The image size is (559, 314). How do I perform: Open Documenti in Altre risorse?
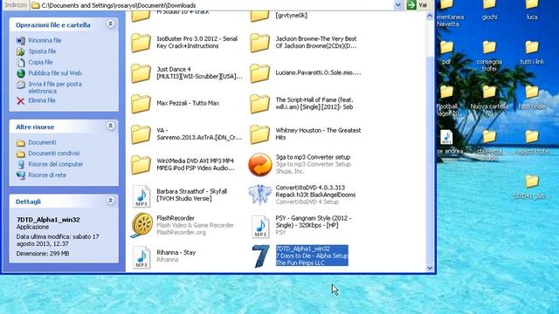(42, 142)
